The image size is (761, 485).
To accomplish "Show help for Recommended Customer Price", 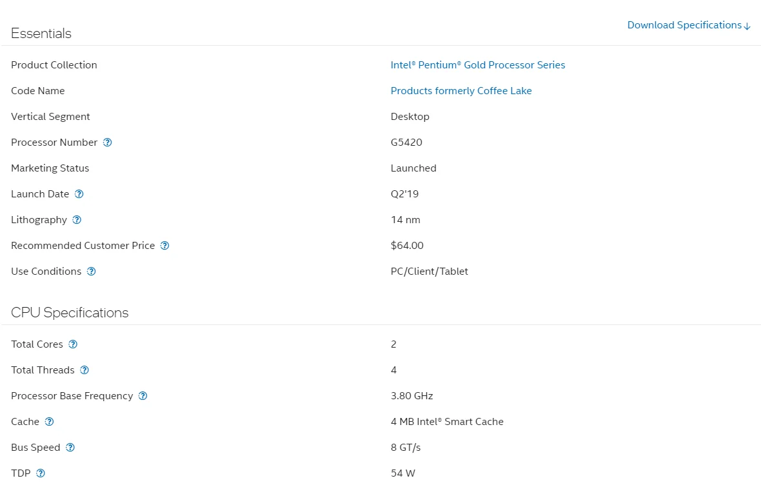I will coord(164,246).
